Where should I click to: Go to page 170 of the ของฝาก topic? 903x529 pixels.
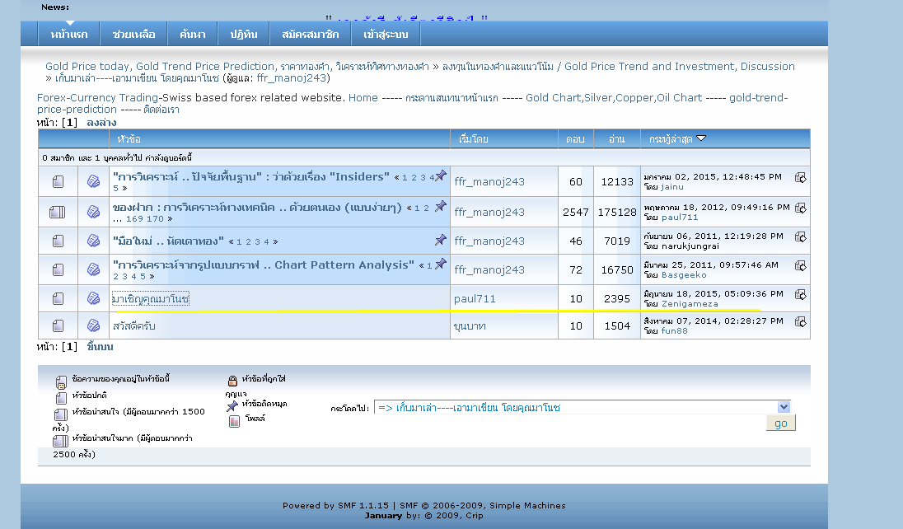pyautogui.click(x=156, y=219)
